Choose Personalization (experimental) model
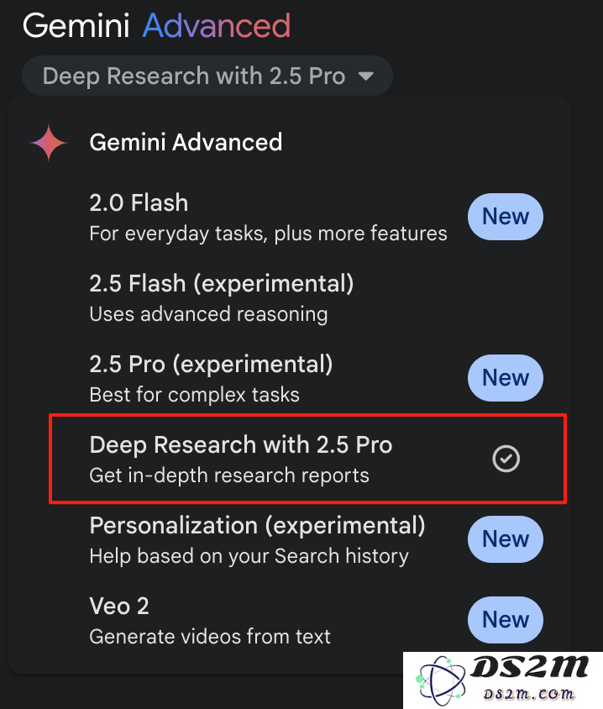603x709 pixels. click(307, 540)
